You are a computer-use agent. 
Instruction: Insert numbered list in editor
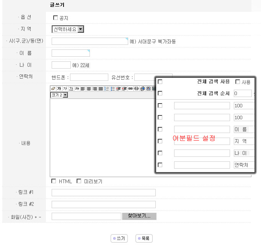[107, 89]
